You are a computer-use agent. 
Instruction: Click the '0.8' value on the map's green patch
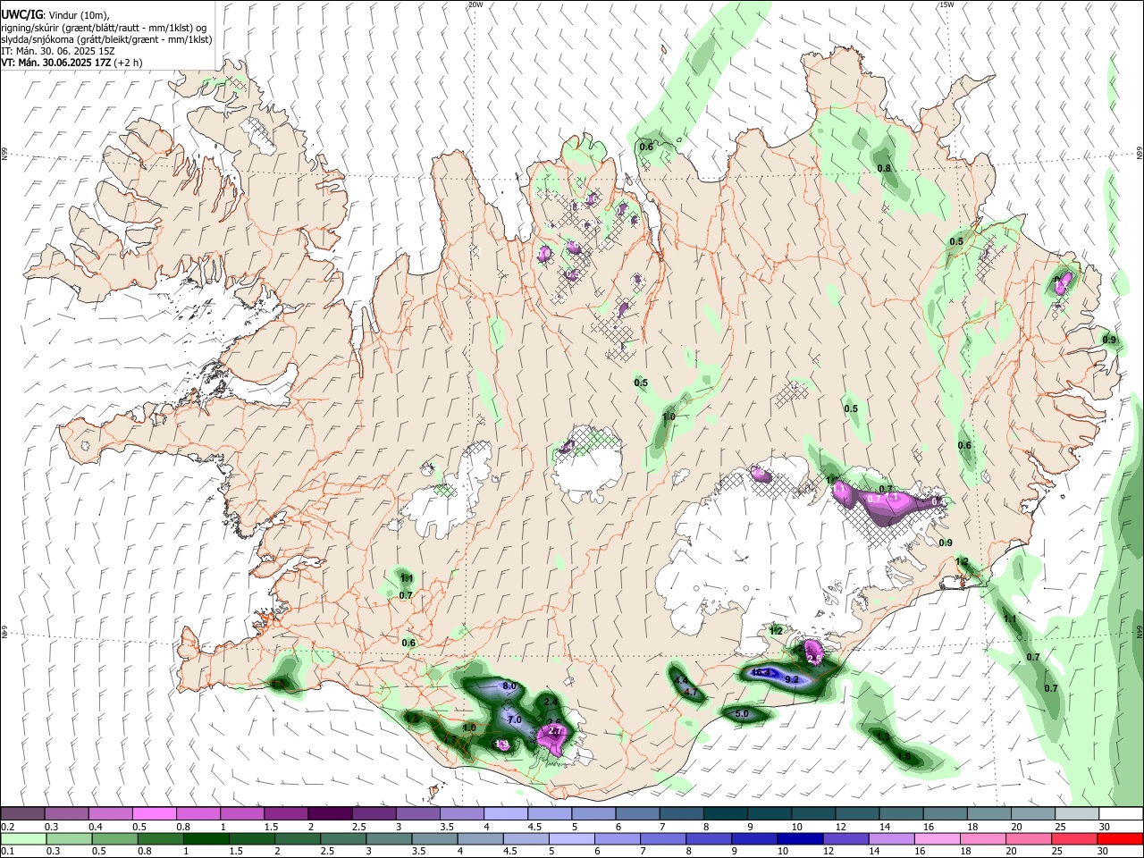(x=884, y=168)
